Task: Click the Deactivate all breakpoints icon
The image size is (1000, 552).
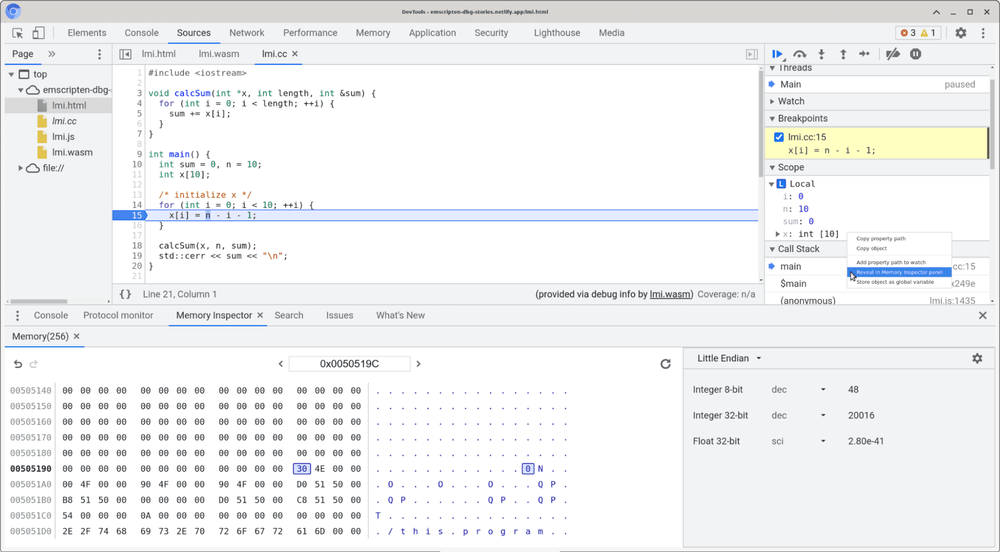Action: pos(892,54)
